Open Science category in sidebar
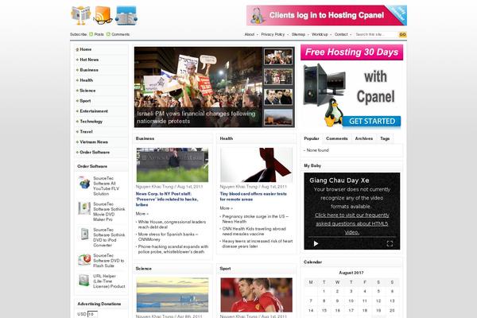The height and width of the screenshot is (318, 477). coord(87,91)
